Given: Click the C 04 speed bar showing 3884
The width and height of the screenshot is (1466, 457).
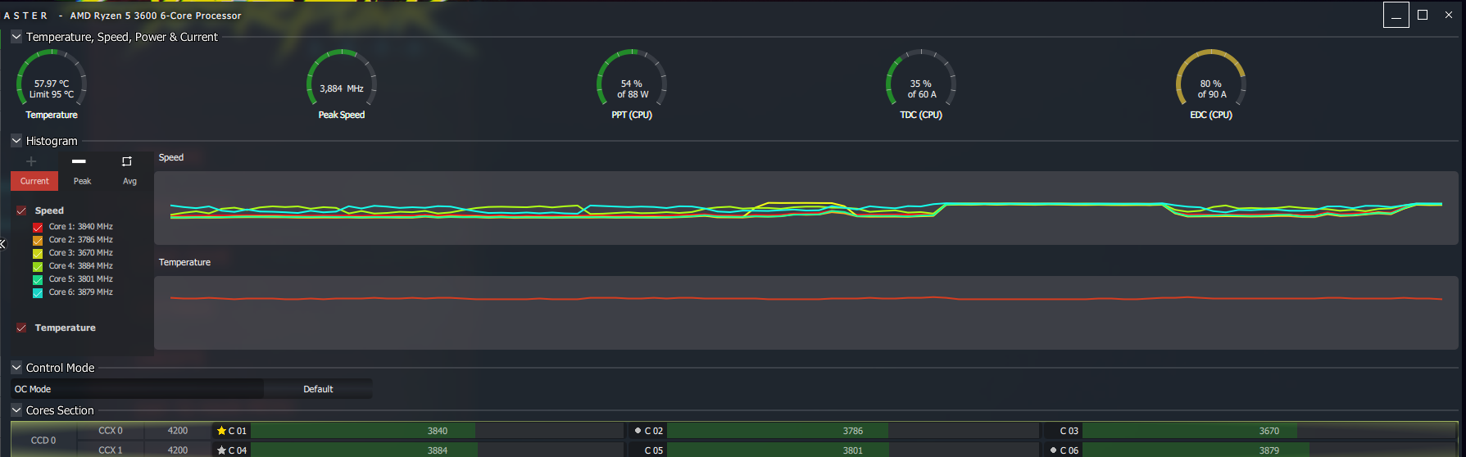Looking at the screenshot, I should [x=438, y=450].
